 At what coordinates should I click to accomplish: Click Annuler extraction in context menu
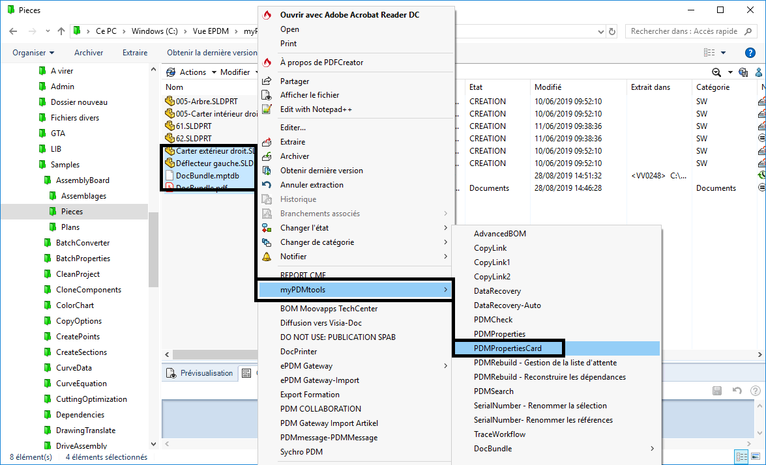tap(312, 185)
